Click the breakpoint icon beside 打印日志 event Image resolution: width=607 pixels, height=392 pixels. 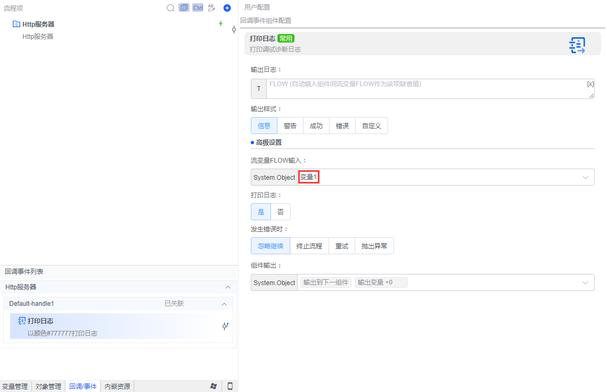pyautogui.click(x=225, y=326)
